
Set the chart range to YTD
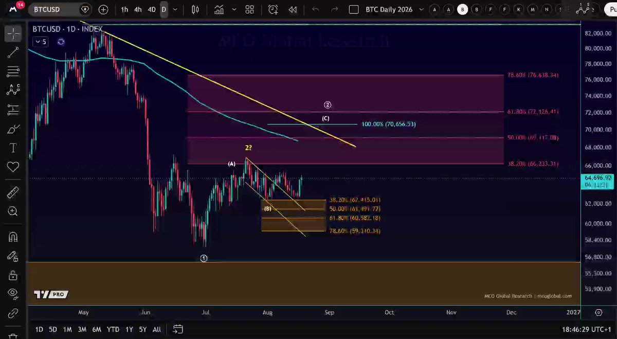coord(113,329)
